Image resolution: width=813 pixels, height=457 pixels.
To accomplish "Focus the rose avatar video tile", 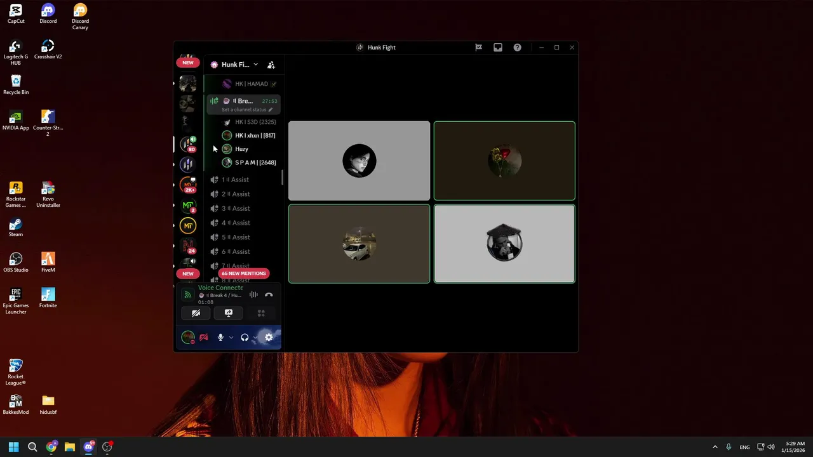I will (x=504, y=161).
